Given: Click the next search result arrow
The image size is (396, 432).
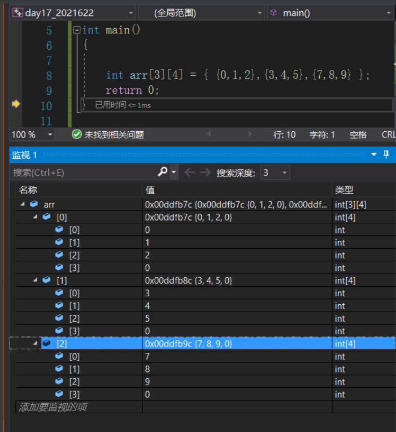Looking at the screenshot, I should [205, 172].
